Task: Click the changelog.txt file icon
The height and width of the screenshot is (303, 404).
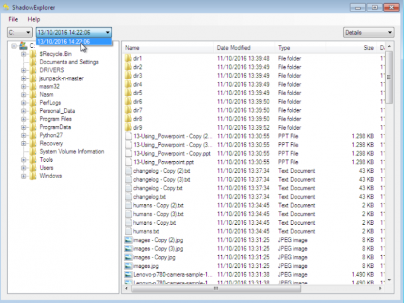Action: pyautogui.click(x=129, y=197)
